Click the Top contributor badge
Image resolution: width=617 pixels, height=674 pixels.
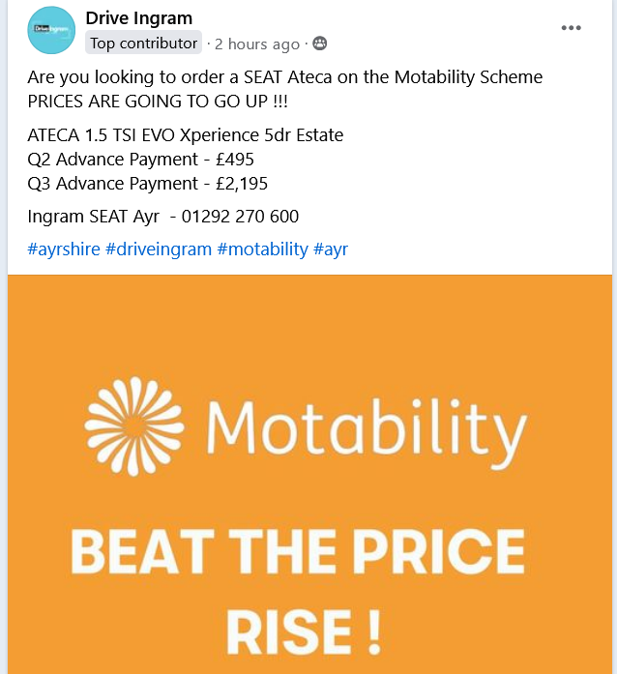(x=143, y=44)
